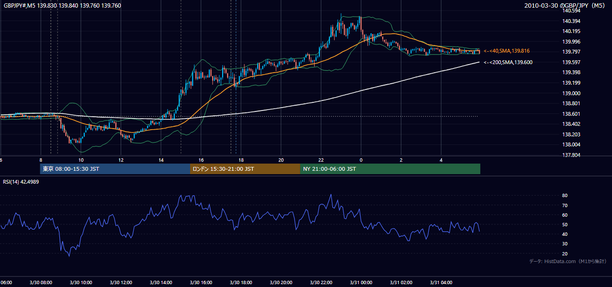
Task: Click hour tick 4 under the price chart
Action: 441,160
